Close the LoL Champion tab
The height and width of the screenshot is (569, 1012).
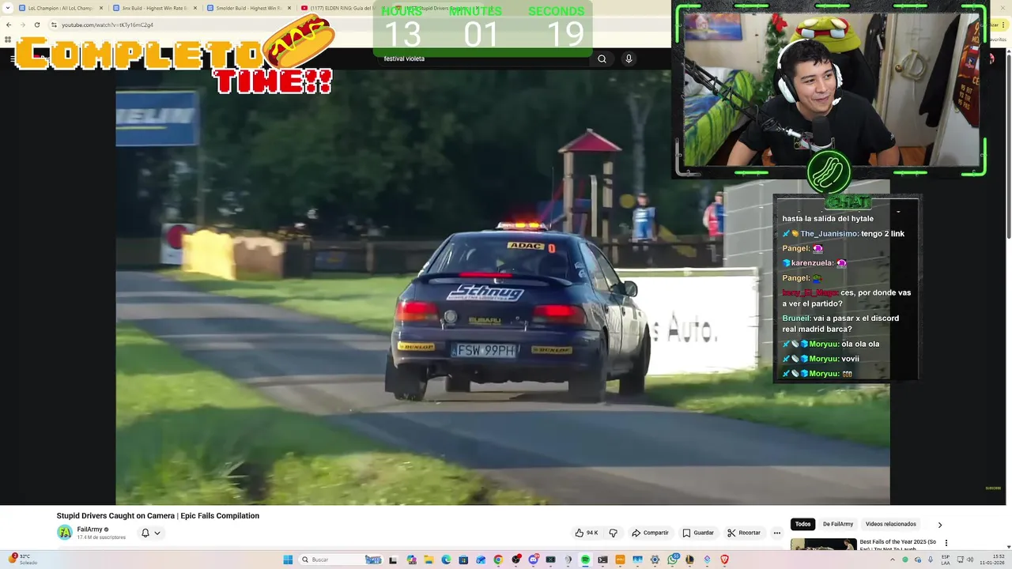101,8
